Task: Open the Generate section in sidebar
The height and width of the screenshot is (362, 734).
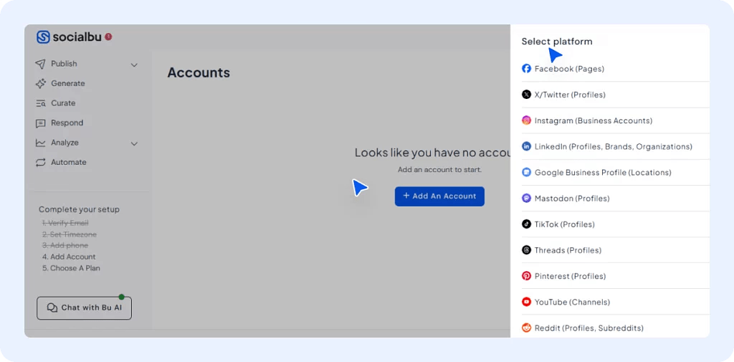Action: (x=67, y=83)
